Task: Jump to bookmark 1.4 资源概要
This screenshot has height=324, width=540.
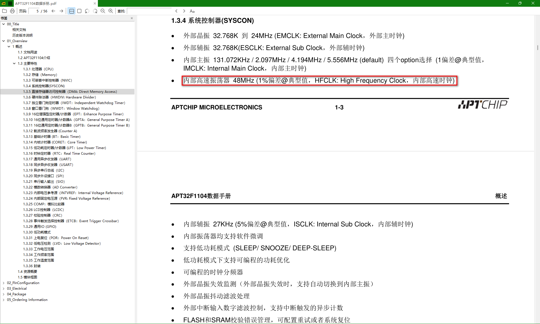Action: pos(27,272)
